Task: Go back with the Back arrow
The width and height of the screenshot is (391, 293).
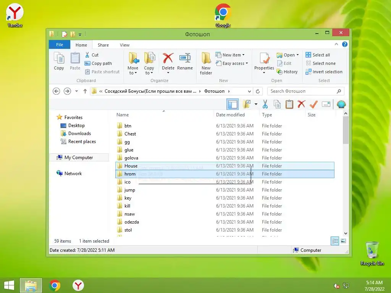Action: click(57, 91)
